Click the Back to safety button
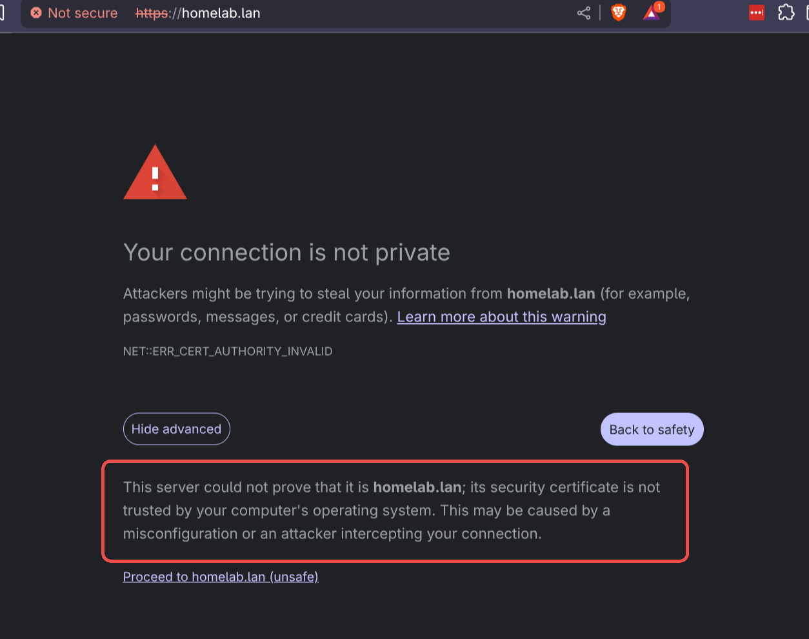 652,429
